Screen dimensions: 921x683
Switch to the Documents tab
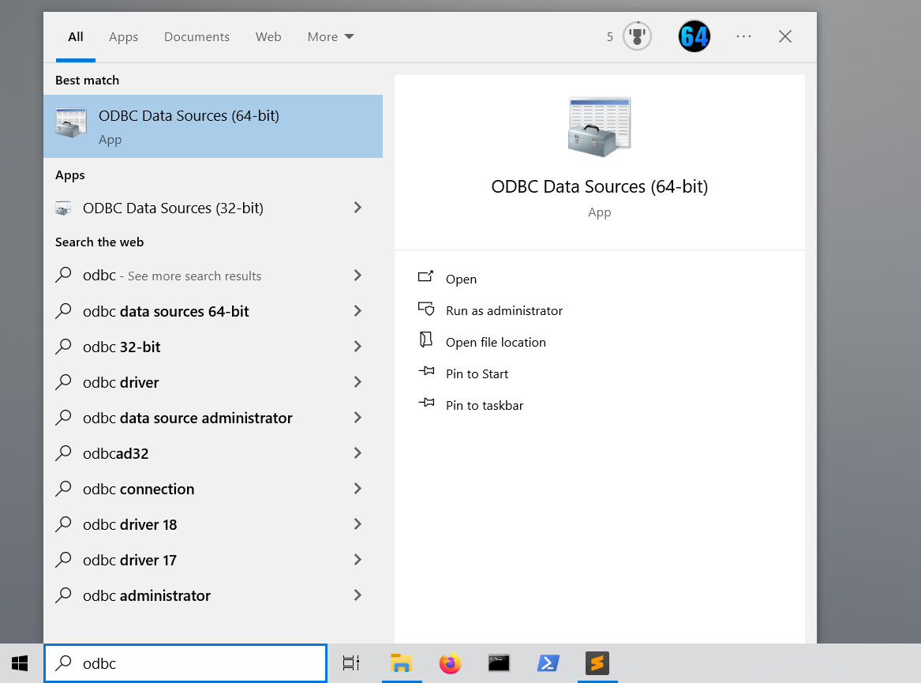pyautogui.click(x=197, y=36)
